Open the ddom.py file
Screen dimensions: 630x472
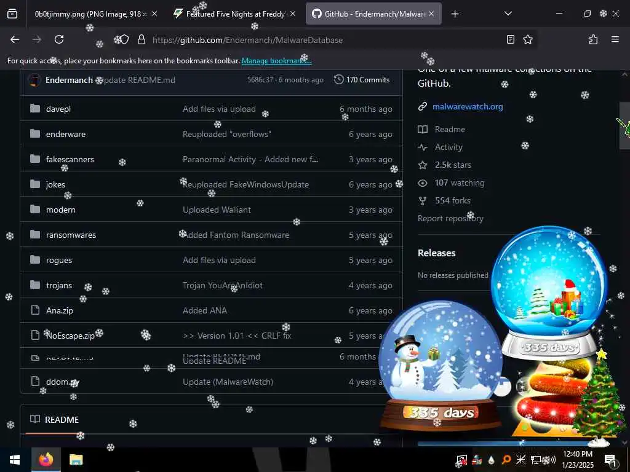coord(63,382)
